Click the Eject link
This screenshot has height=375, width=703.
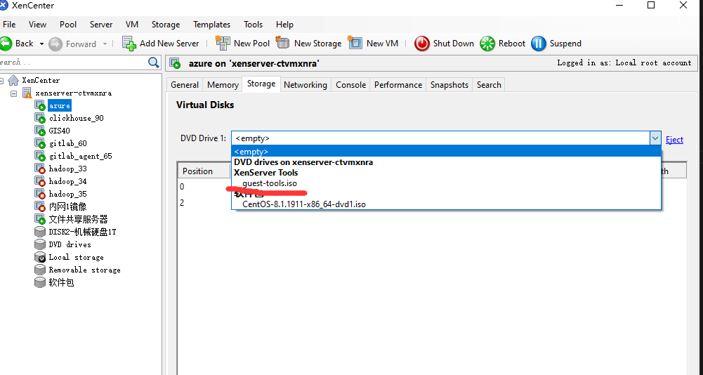tap(674, 139)
